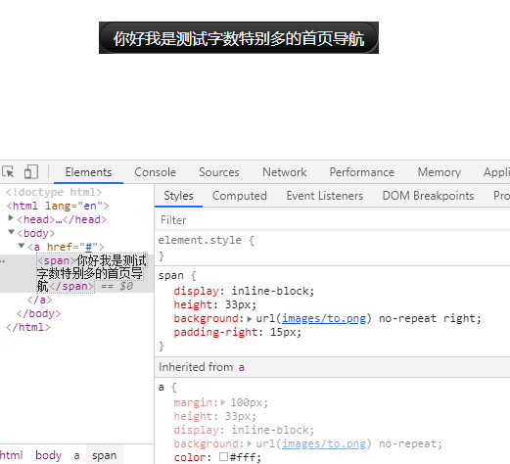This screenshot has height=464, width=510.
Task: Switch to the Performance tab
Action: 362,172
